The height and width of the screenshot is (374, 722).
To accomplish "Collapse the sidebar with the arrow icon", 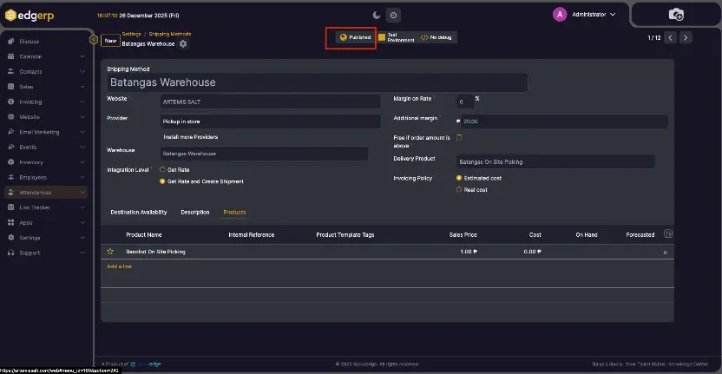I will point(94,39).
